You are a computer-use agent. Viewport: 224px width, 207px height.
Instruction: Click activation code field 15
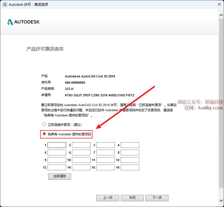tap(106, 167)
